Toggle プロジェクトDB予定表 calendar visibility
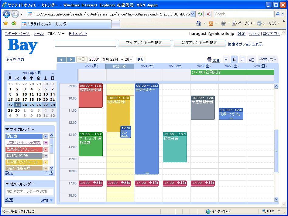The image size is (288, 216). 24,143
